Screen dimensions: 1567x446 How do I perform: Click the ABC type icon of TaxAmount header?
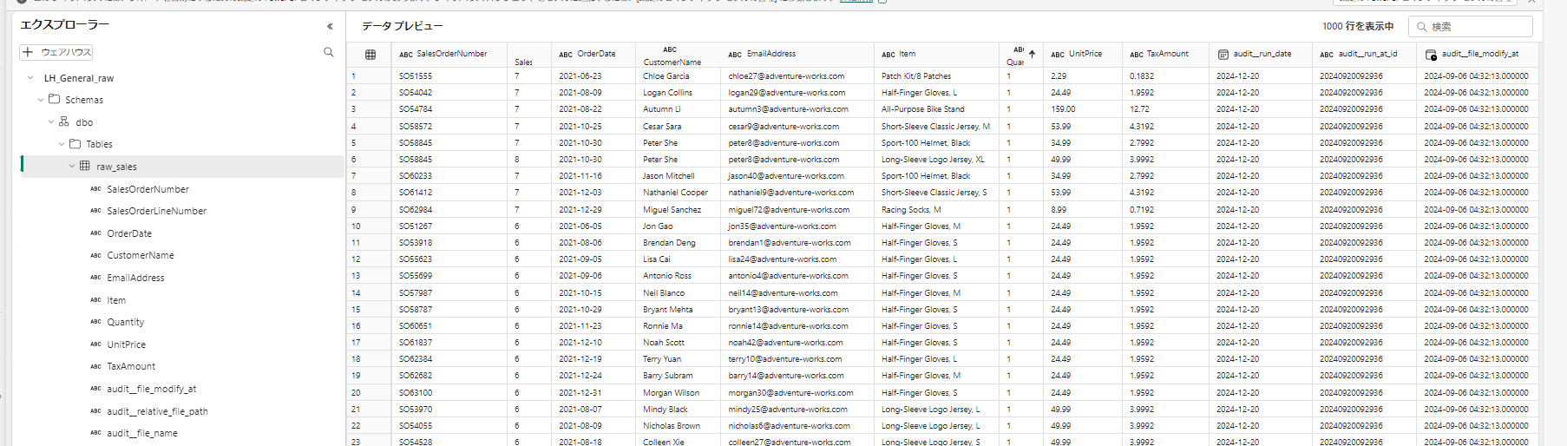coord(1136,55)
